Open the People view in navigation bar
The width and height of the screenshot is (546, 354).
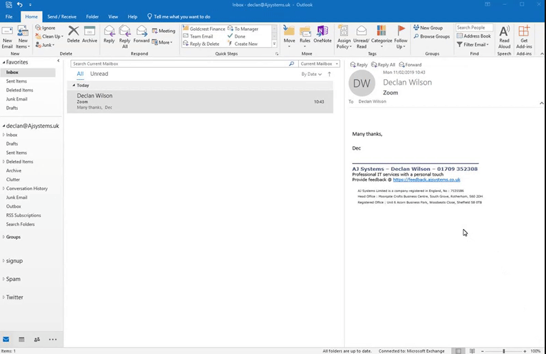37,339
